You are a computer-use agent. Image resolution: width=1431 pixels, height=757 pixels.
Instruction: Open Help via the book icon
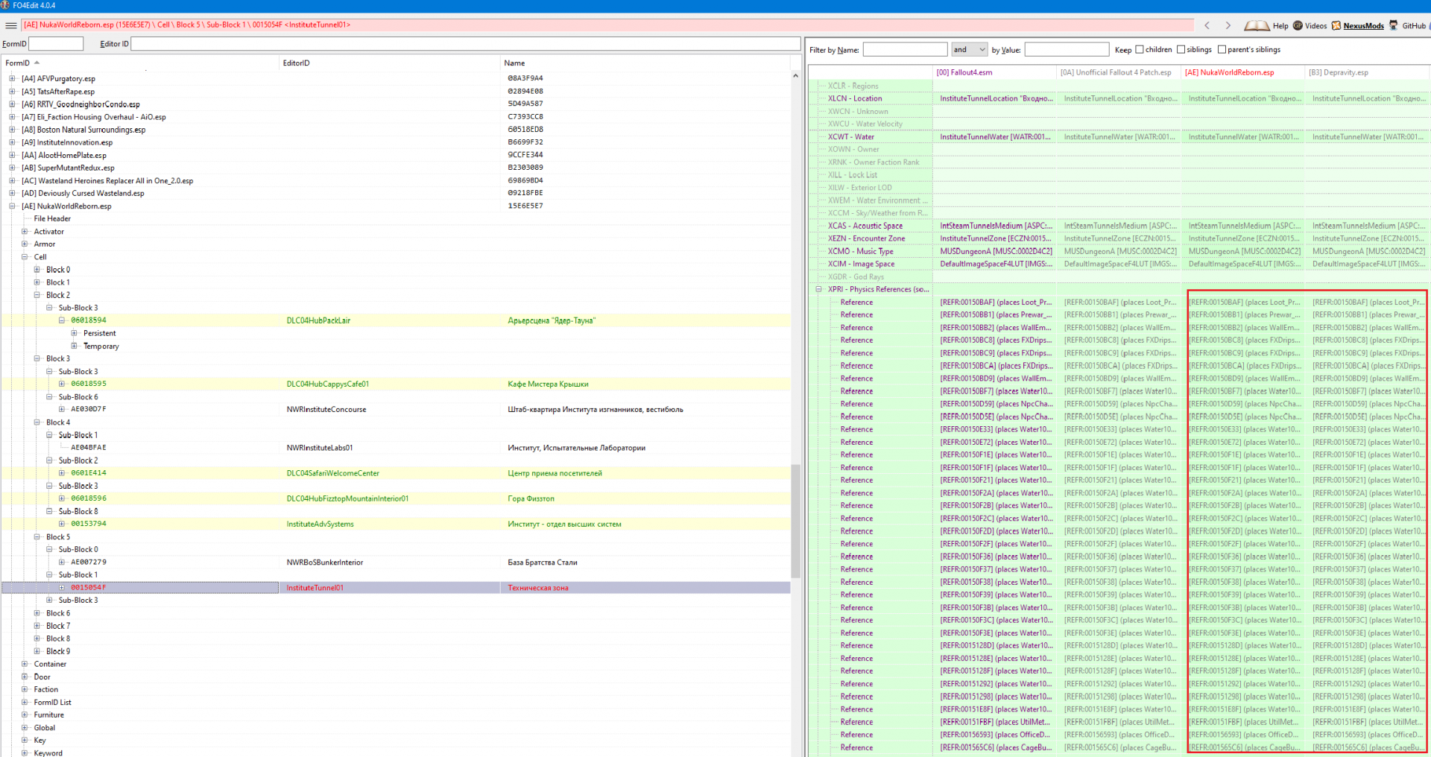point(1257,25)
